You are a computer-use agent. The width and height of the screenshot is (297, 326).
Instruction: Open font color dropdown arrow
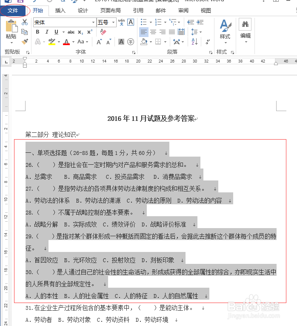pos(73,42)
